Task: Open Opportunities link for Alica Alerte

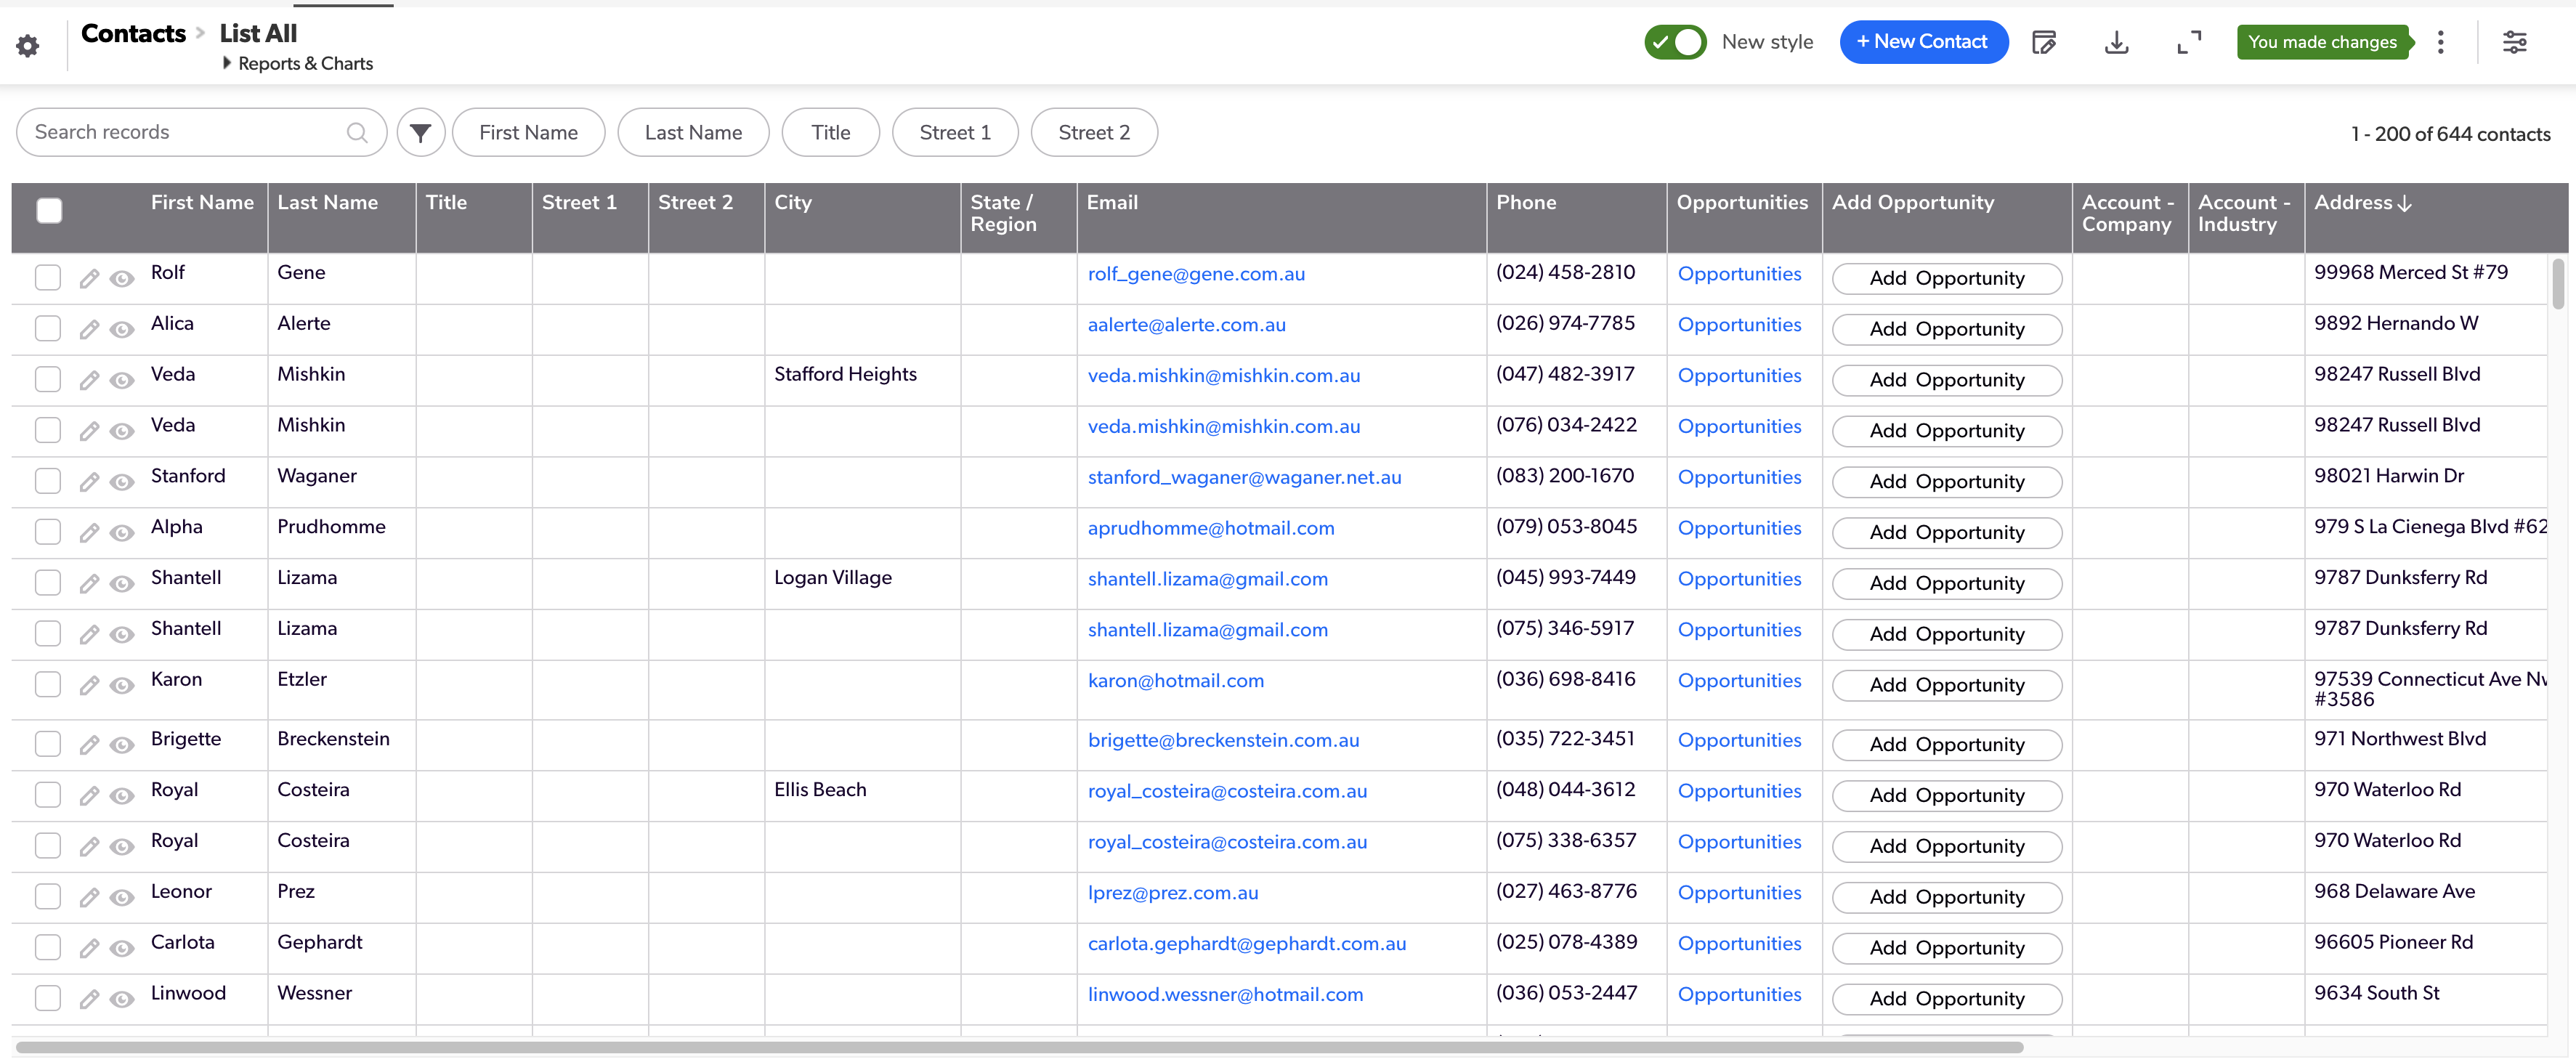Action: click(1739, 325)
